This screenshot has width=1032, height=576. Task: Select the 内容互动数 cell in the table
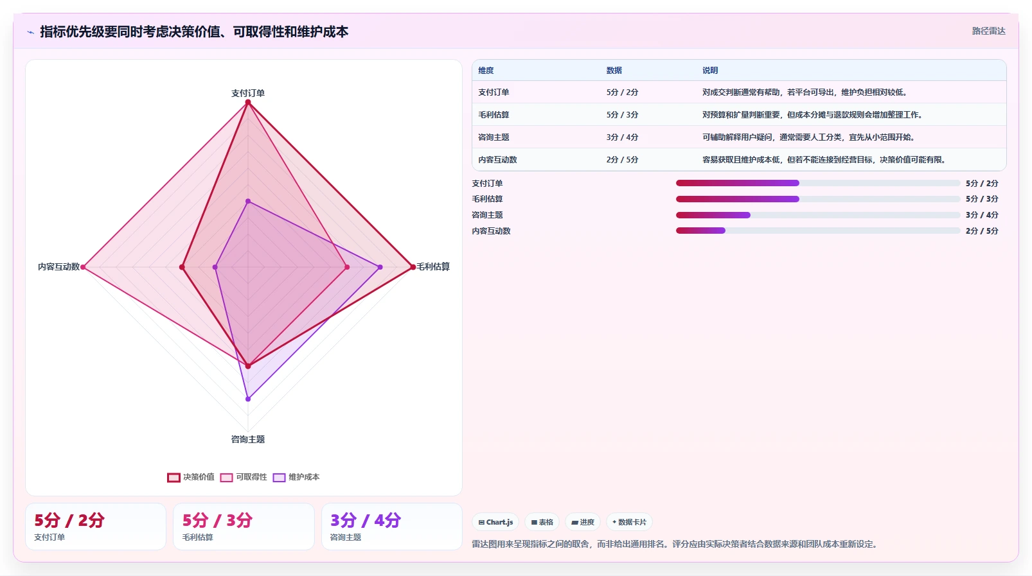click(497, 160)
